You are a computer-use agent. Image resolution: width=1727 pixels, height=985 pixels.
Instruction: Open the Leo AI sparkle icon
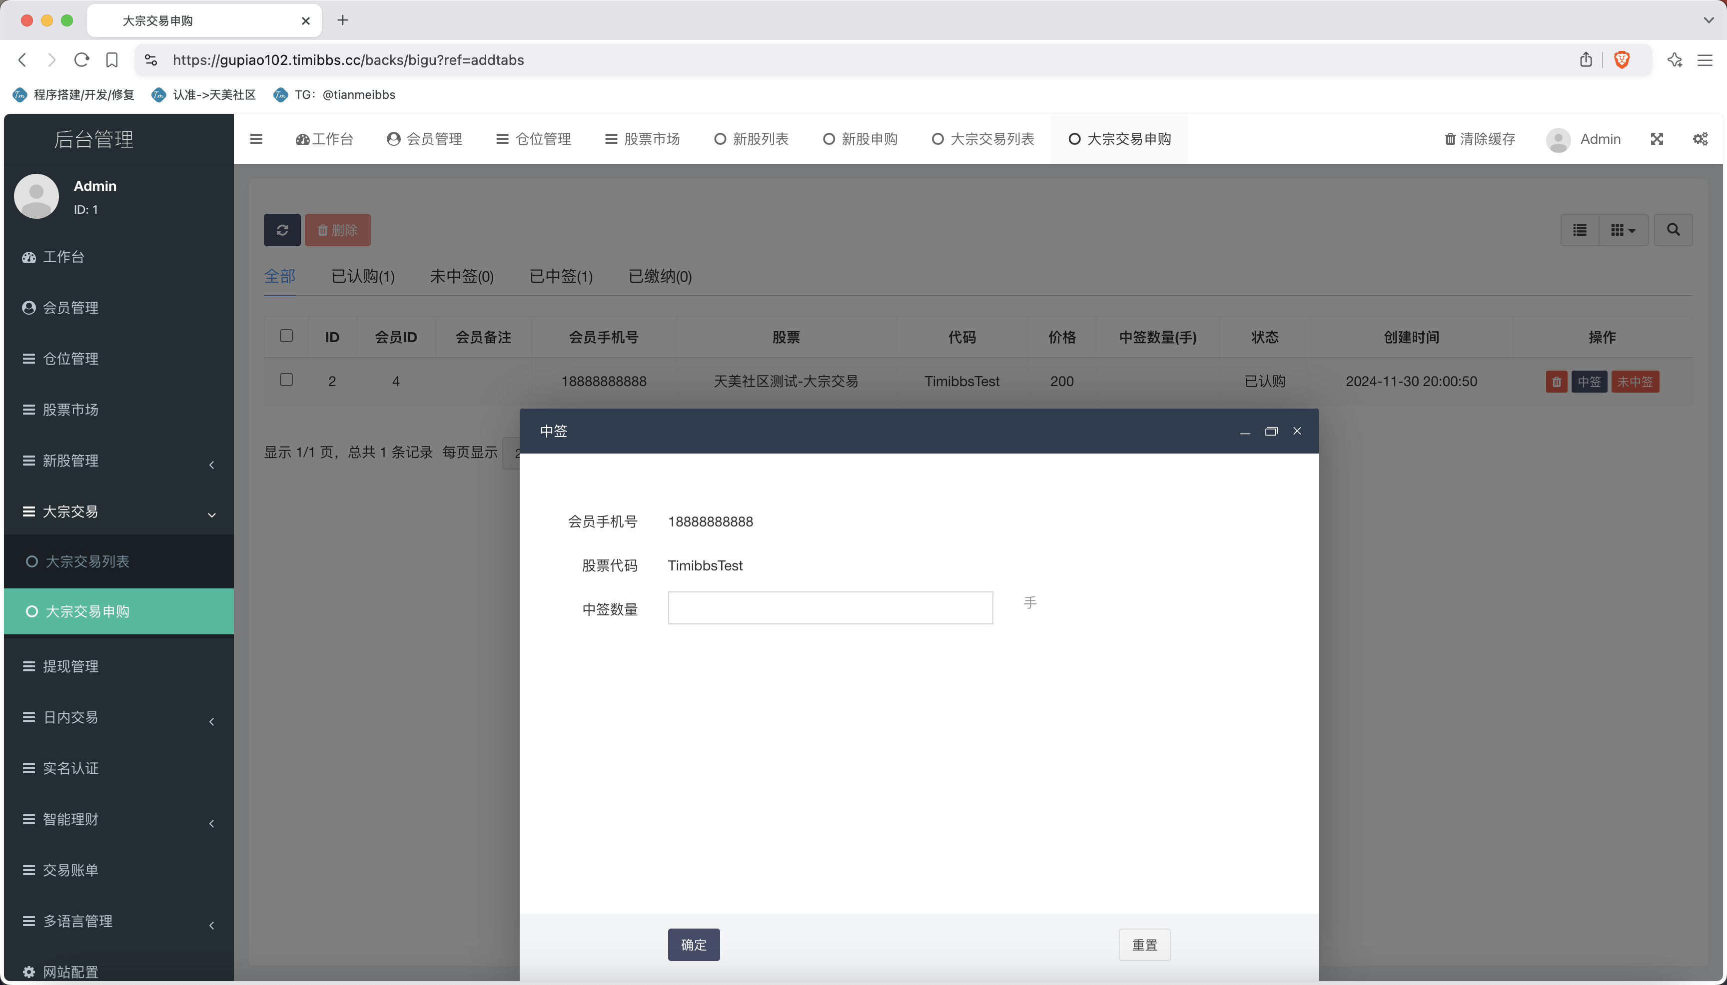[1674, 59]
